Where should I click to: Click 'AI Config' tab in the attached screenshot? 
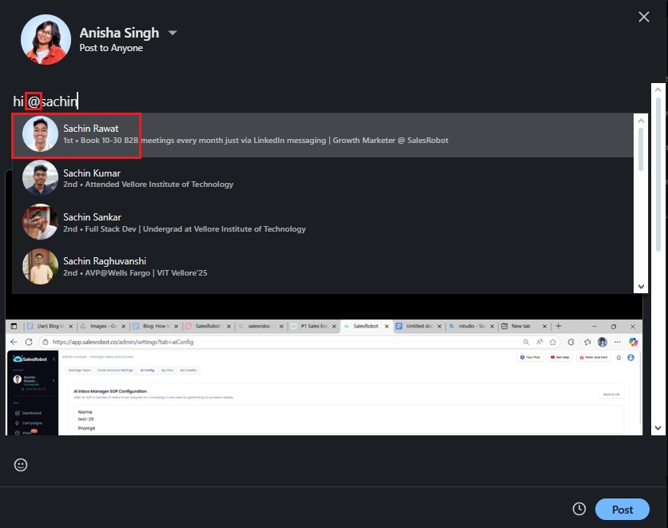147,370
